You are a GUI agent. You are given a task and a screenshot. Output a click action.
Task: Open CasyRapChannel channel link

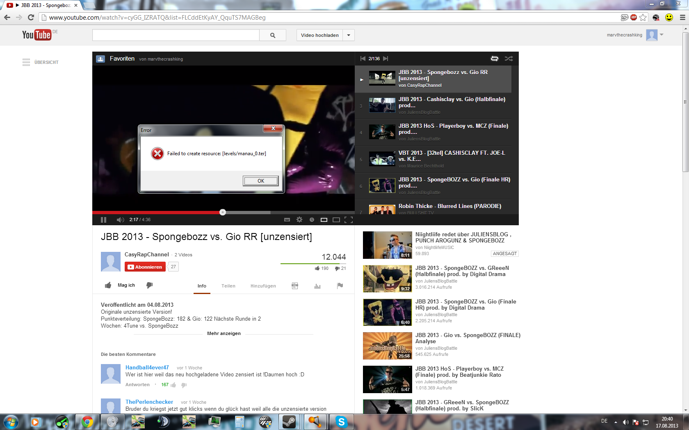tap(147, 255)
